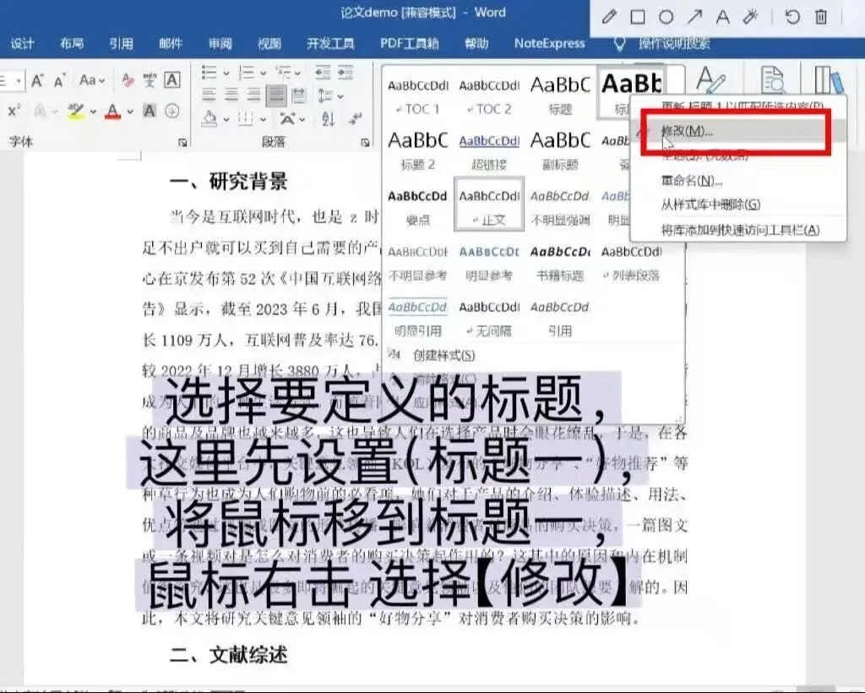
Task: Select the rectangle annotation tool
Action: pos(638,17)
